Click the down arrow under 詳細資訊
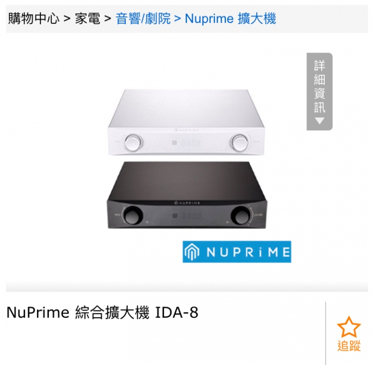Image resolution: width=374 pixels, height=365 pixels. pos(319,121)
